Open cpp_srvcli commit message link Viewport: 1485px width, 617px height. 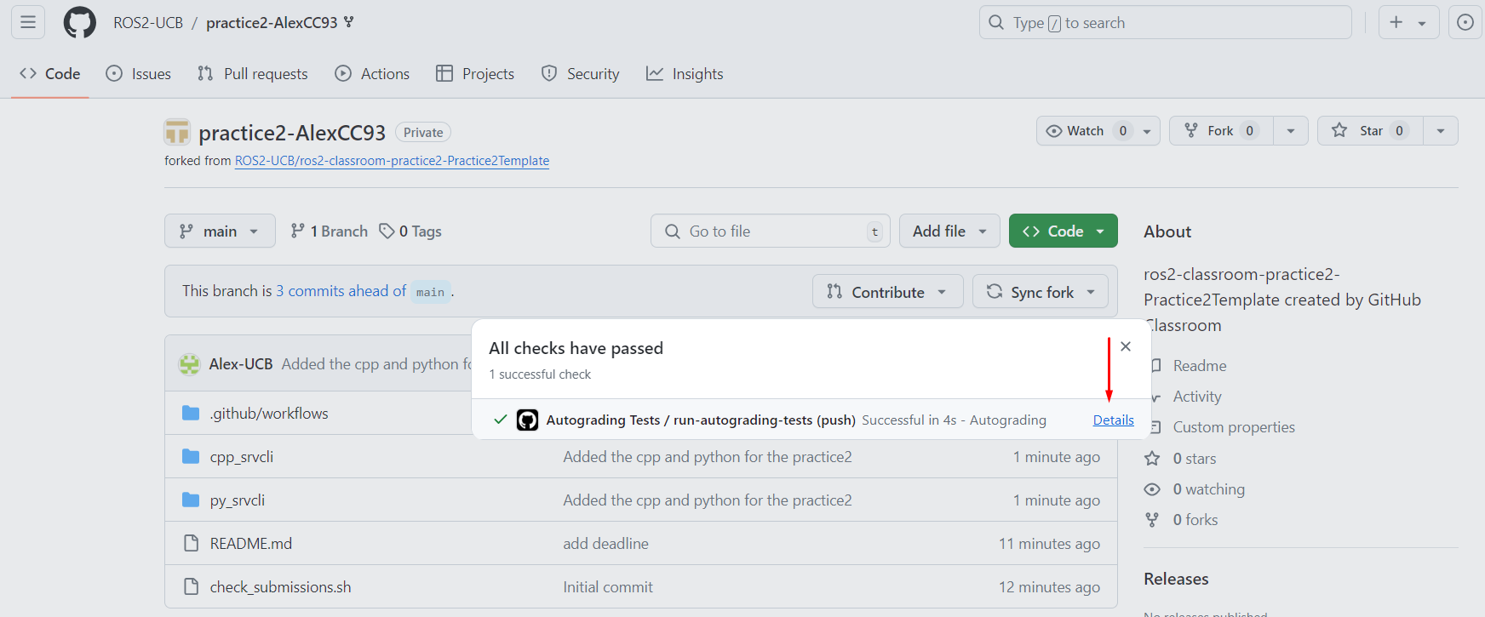(x=708, y=456)
